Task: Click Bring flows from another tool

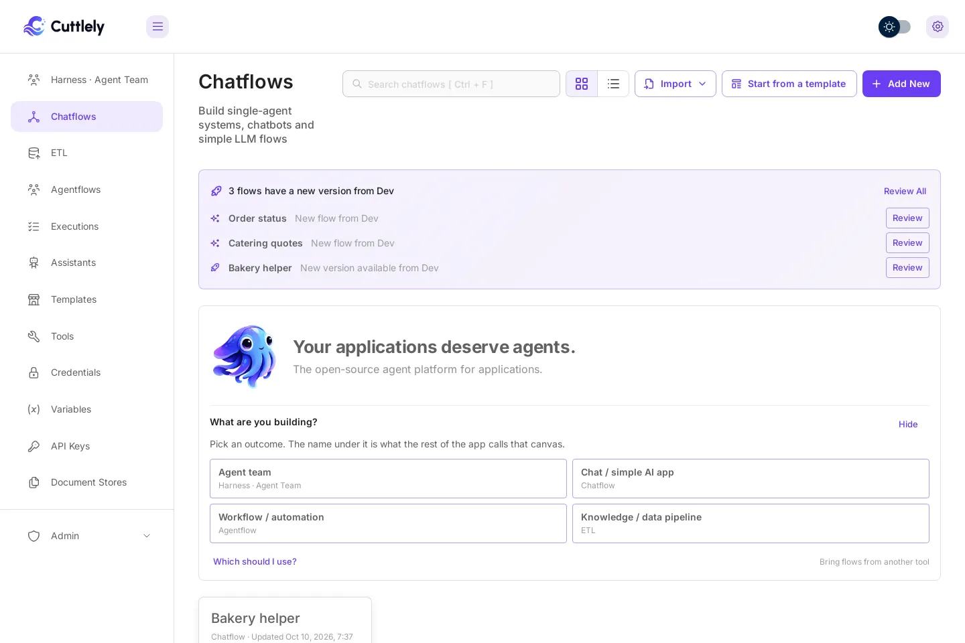Action: pos(874,562)
